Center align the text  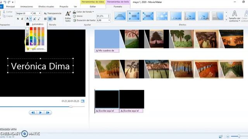pos(50,19)
